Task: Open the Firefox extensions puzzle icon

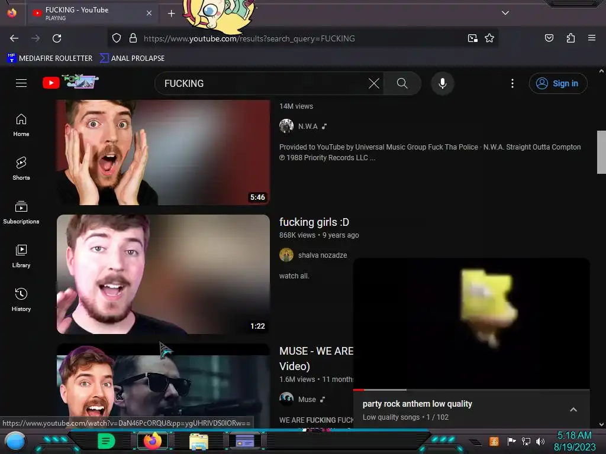Action: pos(570,38)
